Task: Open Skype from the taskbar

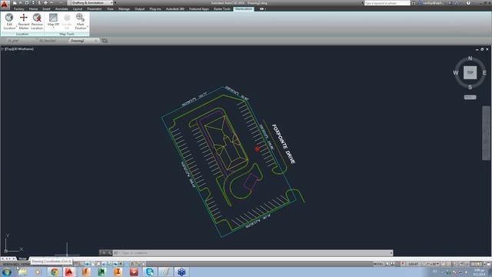Action: click(150, 272)
